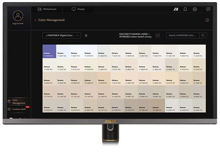Select the Pantone 13-1008 TCX swatch
This screenshot has width=220, height=152.
click(x=199, y=79)
